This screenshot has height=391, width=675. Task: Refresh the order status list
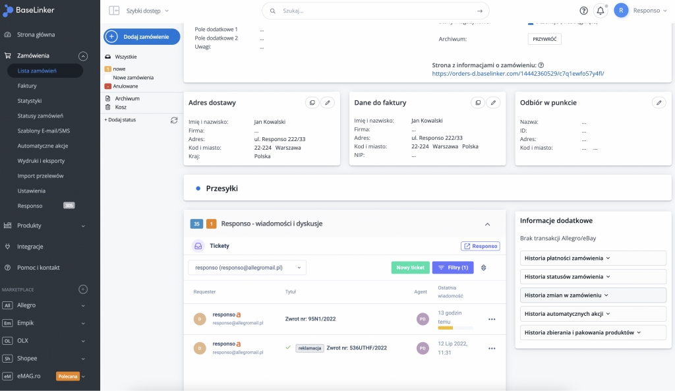click(x=174, y=120)
